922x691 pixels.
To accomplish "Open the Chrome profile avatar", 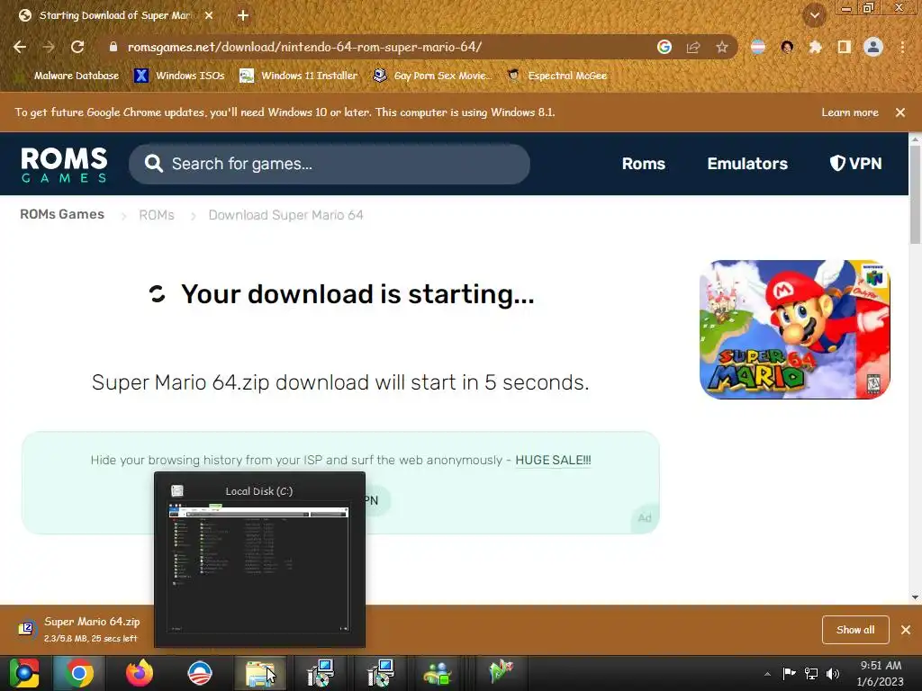I will pyautogui.click(x=873, y=47).
